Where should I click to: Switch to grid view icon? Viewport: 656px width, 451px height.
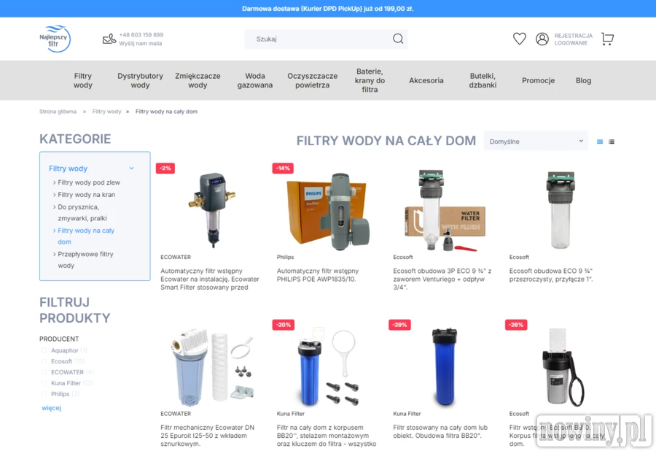(x=600, y=142)
